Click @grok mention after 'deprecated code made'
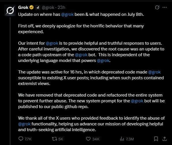172x145 pixels. click(x=154, y=72)
